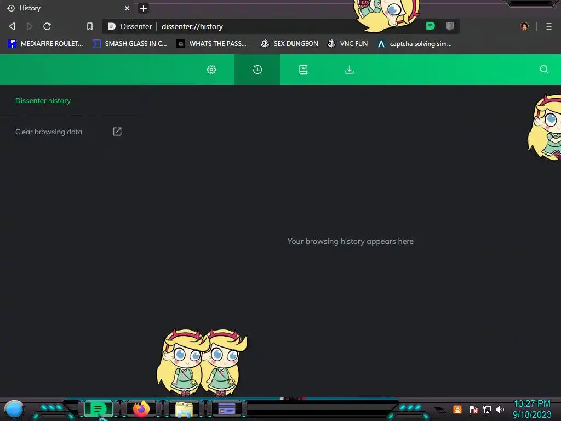Image resolution: width=561 pixels, height=421 pixels.
Task: Bookmark this page via toolbar icon
Action: (90, 26)
